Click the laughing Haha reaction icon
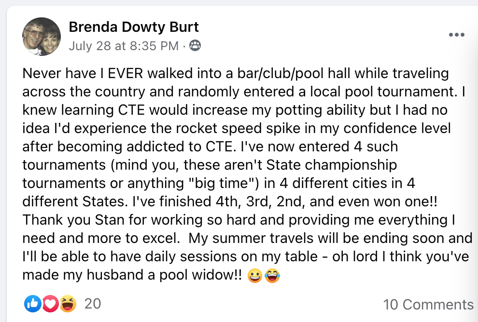 click(68, 303)
